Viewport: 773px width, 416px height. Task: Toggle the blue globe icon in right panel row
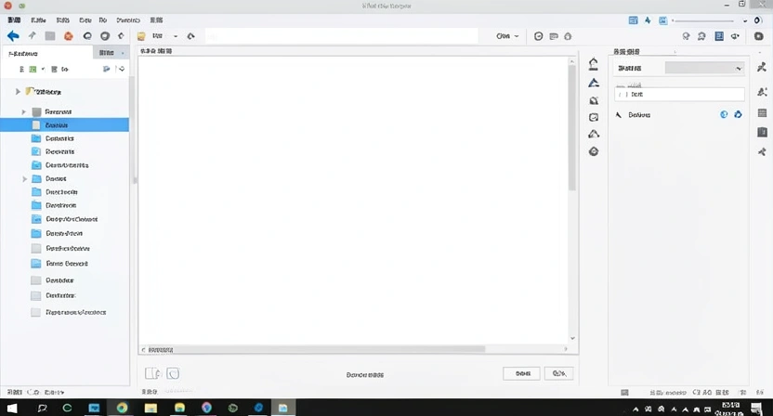coord(724,114)
